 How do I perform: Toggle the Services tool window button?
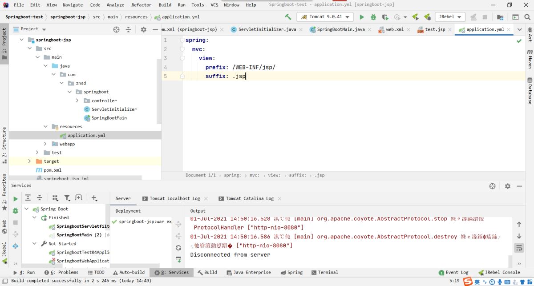pyautogui.click(x=171, y=272)
